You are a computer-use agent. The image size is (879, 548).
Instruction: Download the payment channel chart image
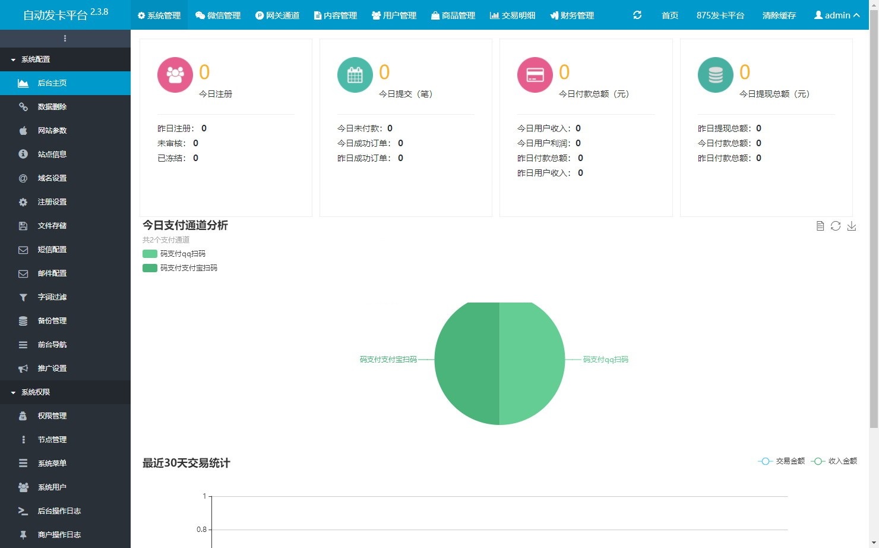(x=852, y=226)
